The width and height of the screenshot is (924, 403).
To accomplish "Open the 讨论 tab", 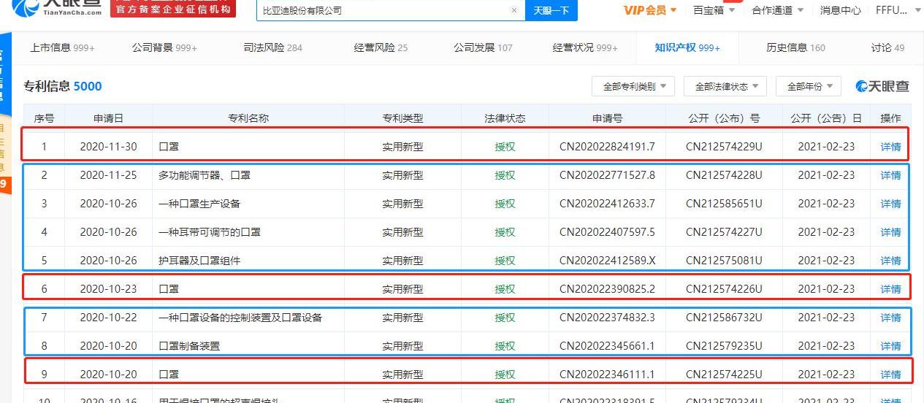I will click(887, 47).
